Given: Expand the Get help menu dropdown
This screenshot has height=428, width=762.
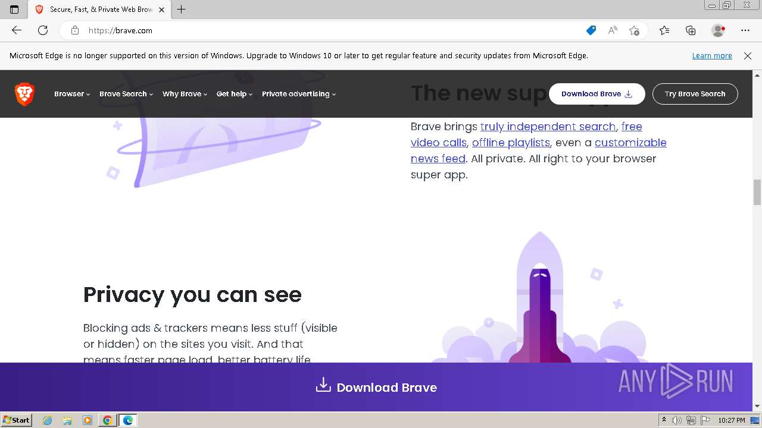Looking at the screenshot, I should point(235,94).
